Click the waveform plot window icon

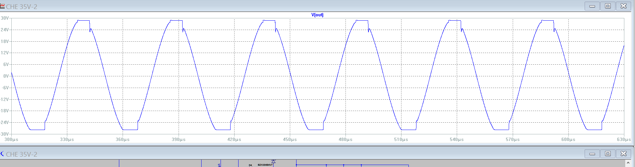click(2, 6)
